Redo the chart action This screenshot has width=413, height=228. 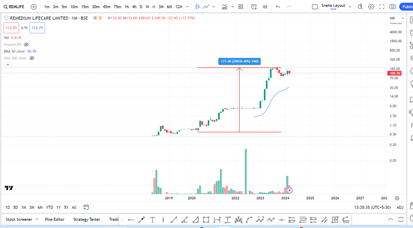point(289,7)
